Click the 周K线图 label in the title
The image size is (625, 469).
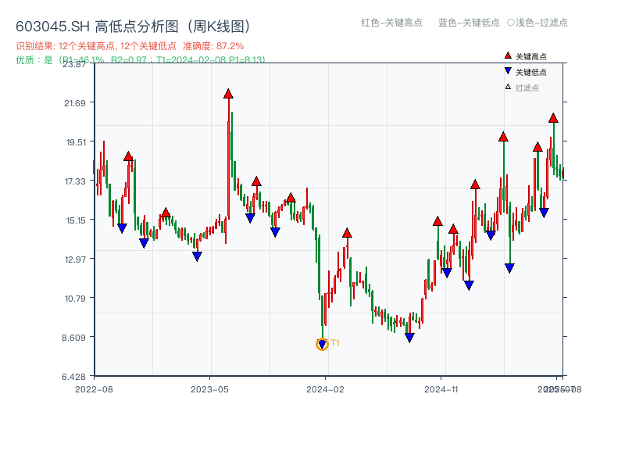pyautogui.click(x=216, y=24)
